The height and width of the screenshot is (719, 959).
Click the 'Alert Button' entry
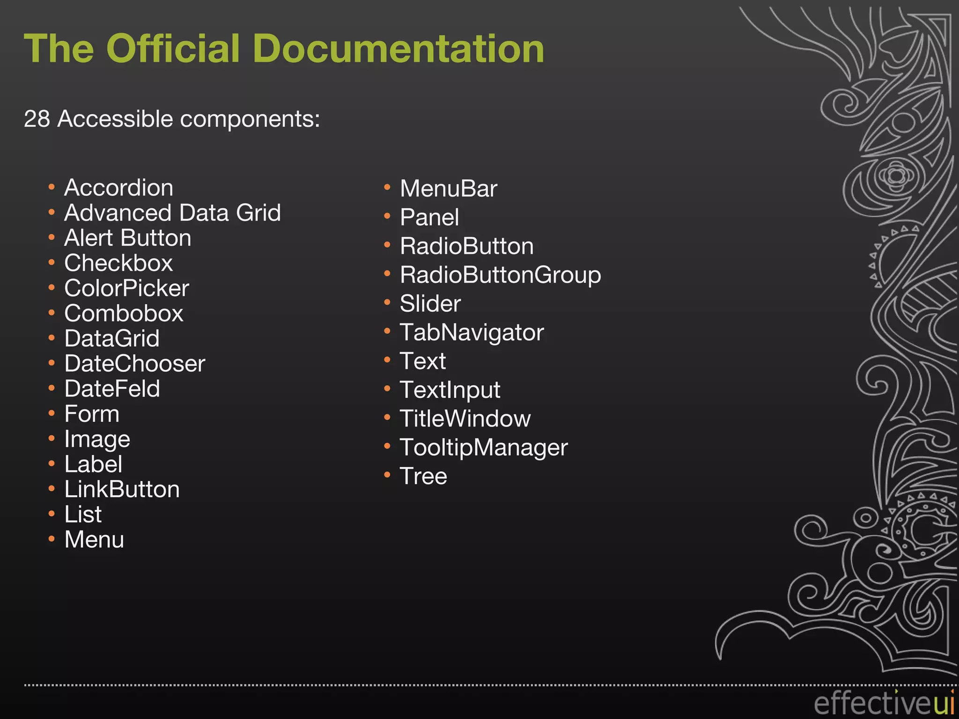coord(127,238)
